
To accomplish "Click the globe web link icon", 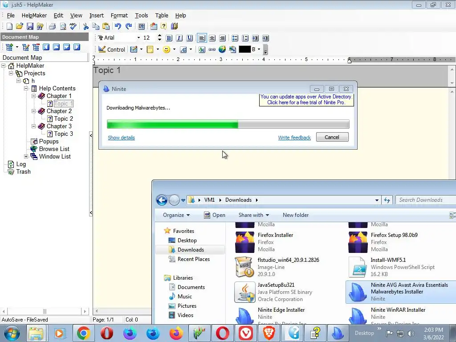I will pyautogui.click(x=222, y=49).
